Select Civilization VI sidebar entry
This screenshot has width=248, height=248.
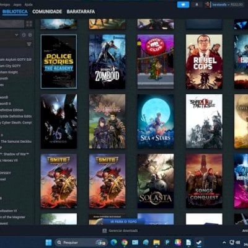click(x=9, y=211)
